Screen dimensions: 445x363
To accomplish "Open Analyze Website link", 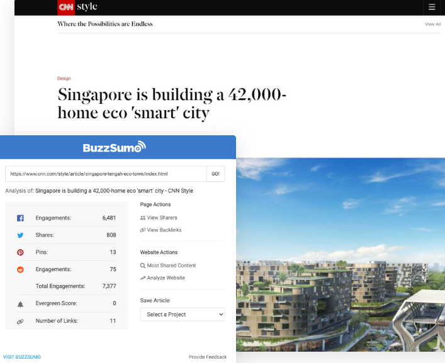I will pos(166,278).
